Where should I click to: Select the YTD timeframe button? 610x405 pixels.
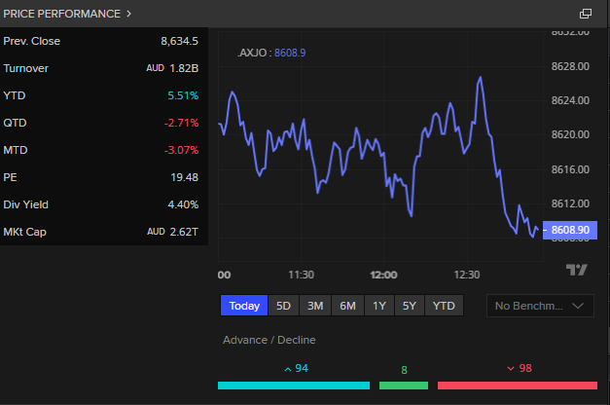443,306
